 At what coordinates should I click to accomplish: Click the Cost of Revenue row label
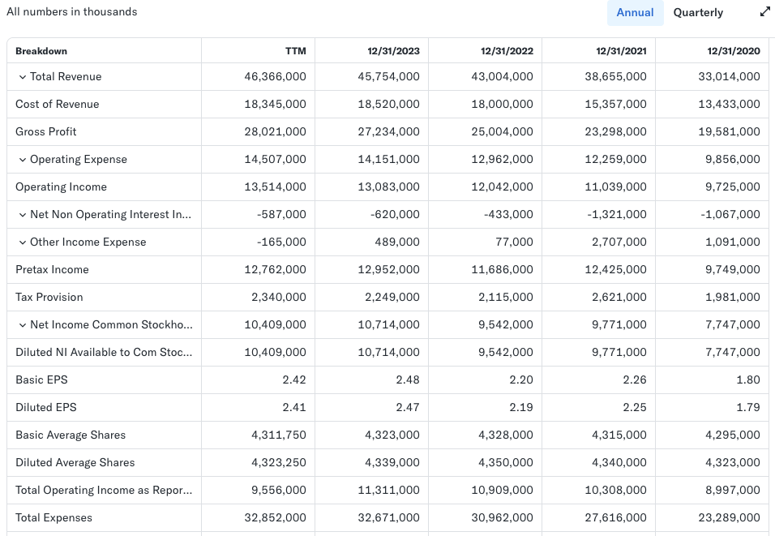58,105
